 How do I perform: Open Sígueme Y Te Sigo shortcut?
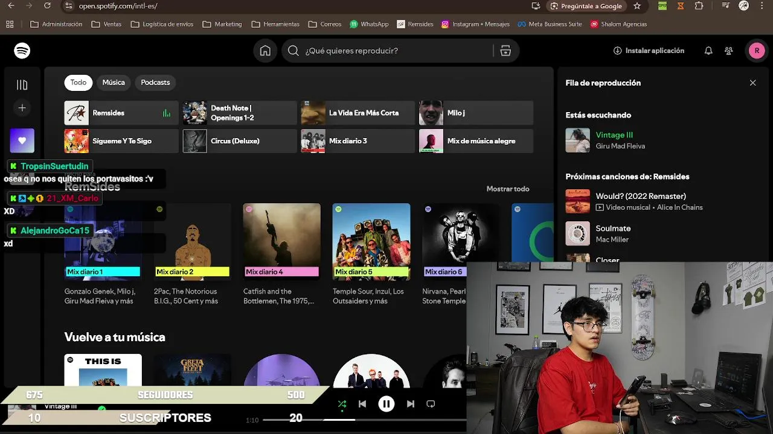[x=121, y=141]
